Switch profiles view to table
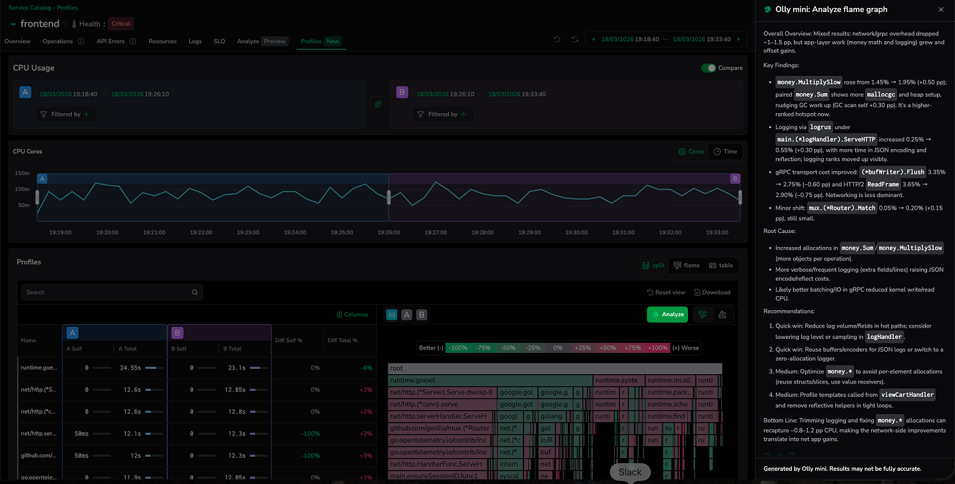Image resolution: width=955 pixels, height=484 pixels. point(721,265)
